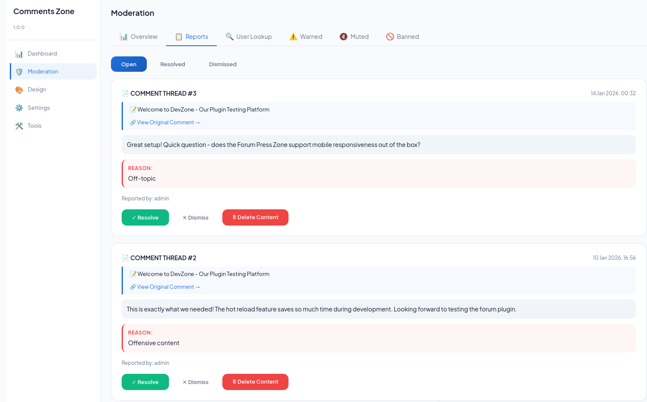
Task: Show Dismissed reports
Action: point(223,64)
